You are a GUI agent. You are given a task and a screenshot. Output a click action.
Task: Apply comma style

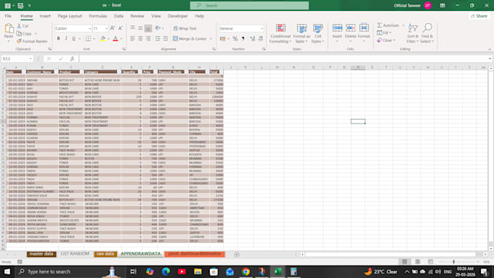(243, 38)
